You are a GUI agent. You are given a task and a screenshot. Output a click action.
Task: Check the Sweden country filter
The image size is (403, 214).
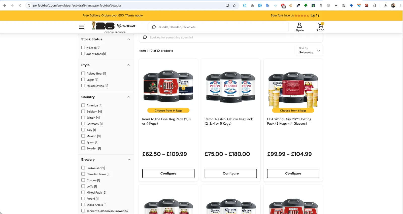click(83, 148)
